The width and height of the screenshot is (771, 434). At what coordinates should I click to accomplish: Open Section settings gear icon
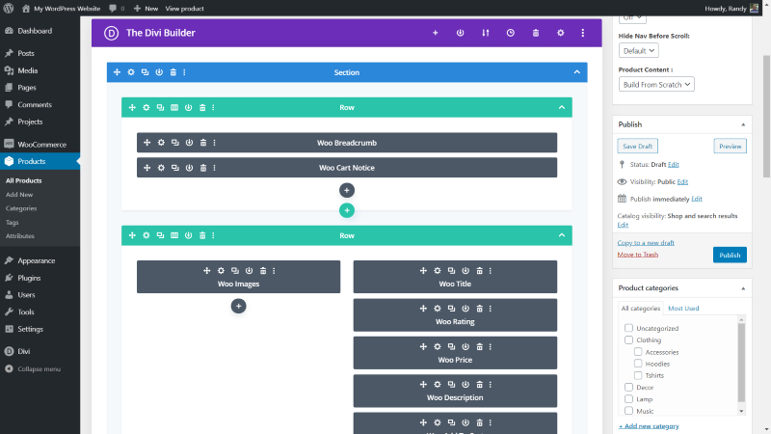[x=131, y=72]
